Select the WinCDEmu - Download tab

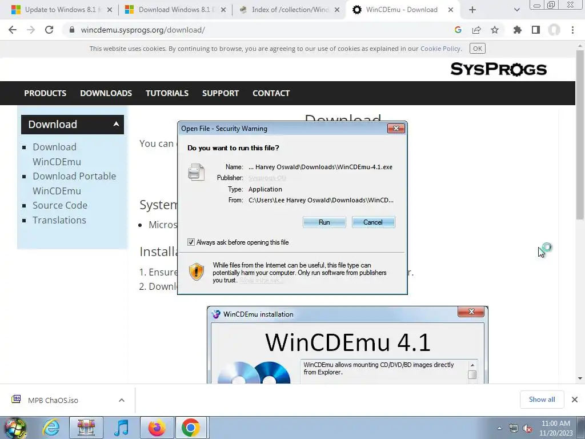click(401, 10)
